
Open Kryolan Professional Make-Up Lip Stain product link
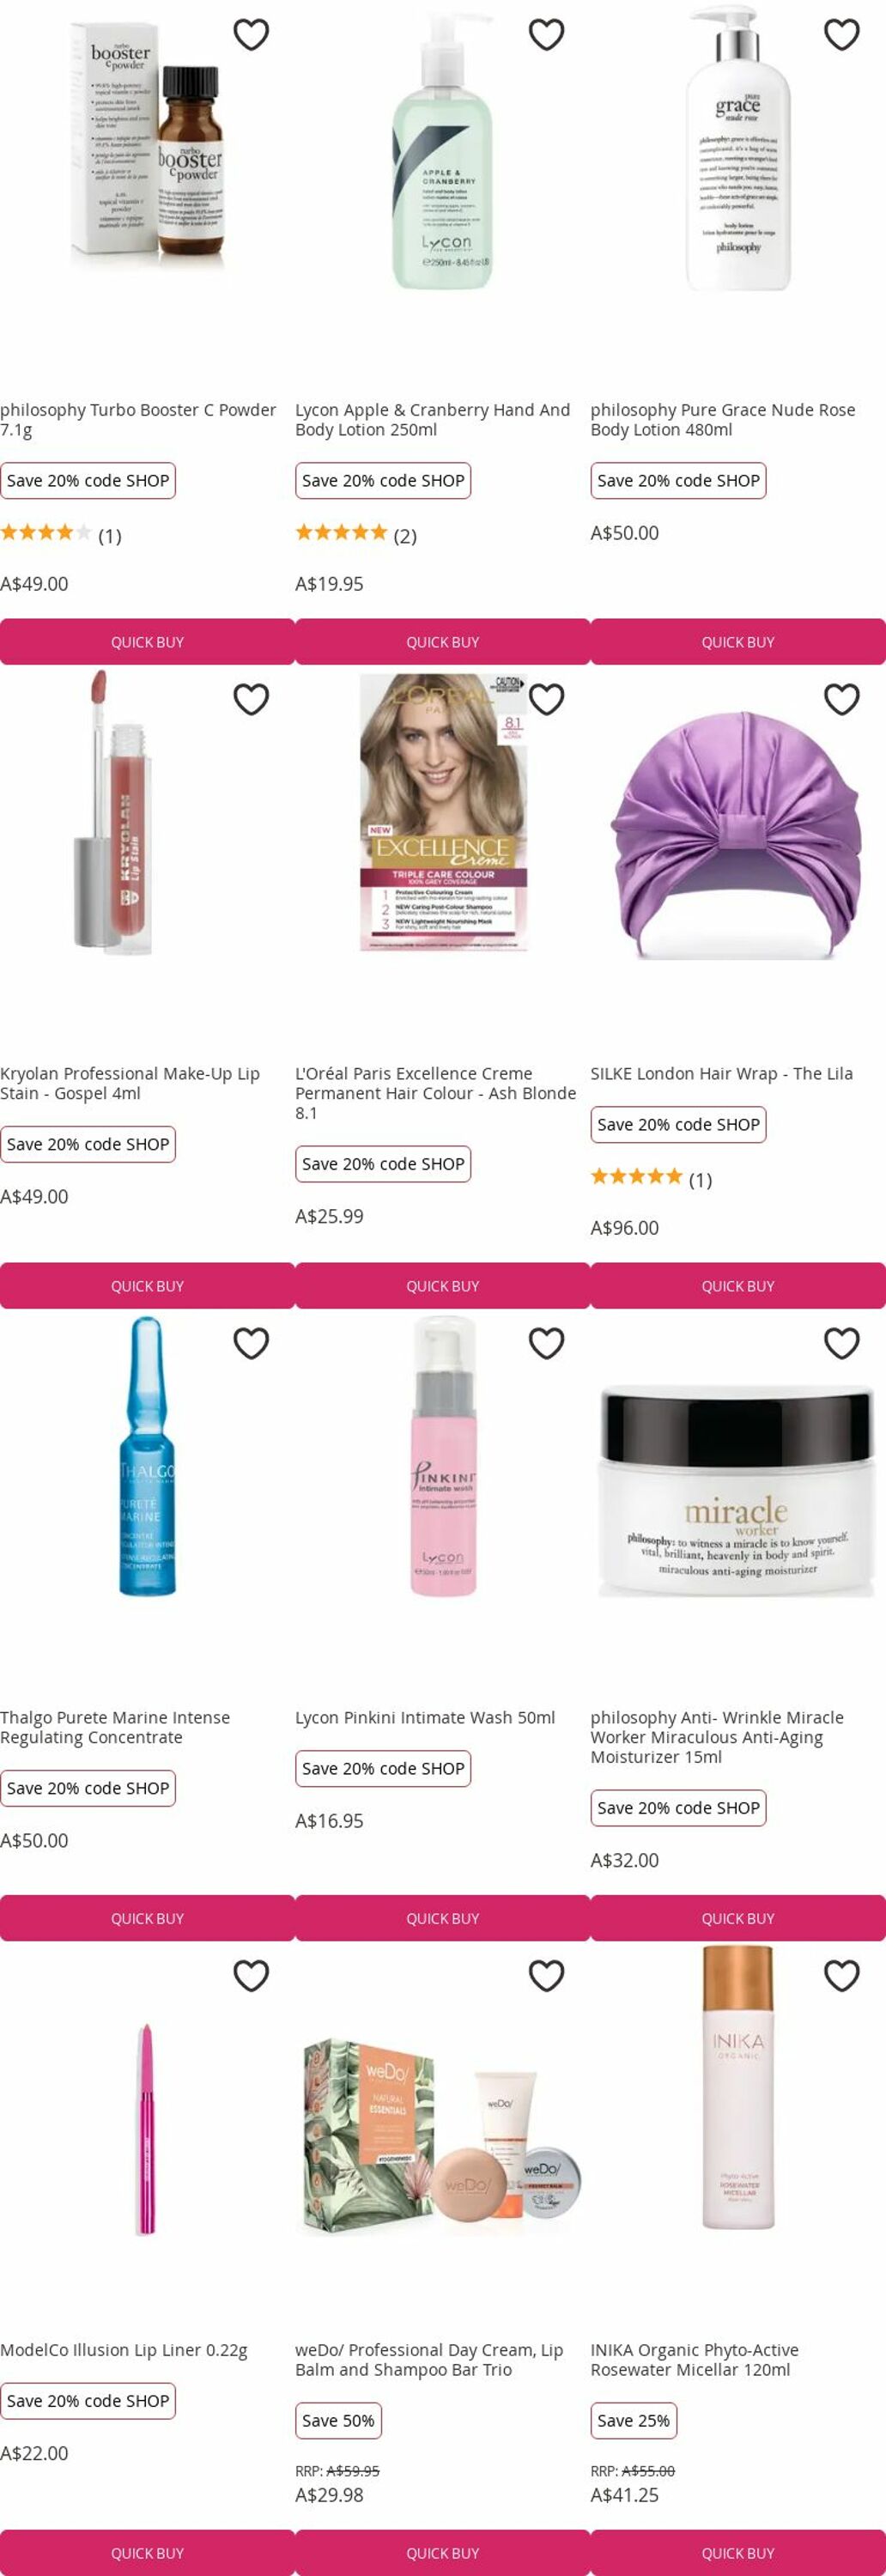(130, 1083)
